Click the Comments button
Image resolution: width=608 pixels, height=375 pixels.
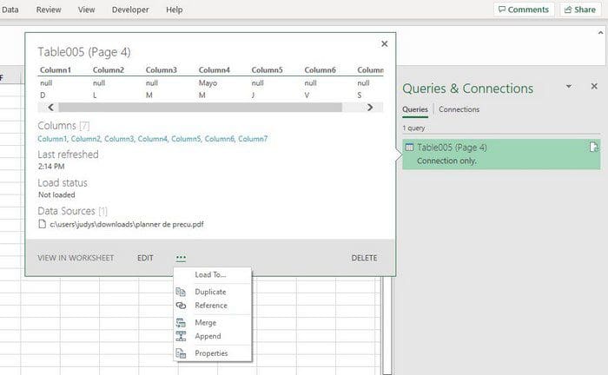(524, 10)
